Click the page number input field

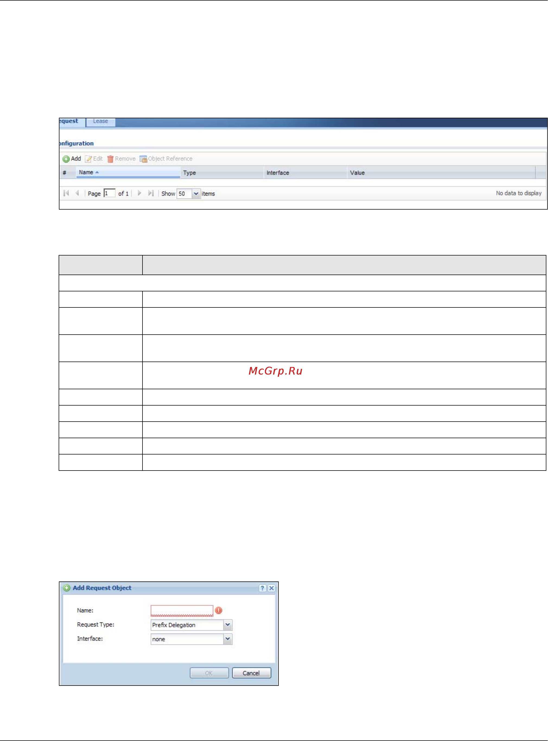(x=109, y=193)
